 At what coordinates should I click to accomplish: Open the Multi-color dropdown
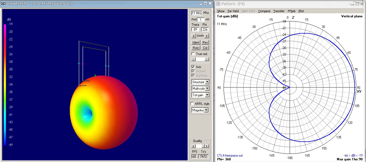click(207, 88)
